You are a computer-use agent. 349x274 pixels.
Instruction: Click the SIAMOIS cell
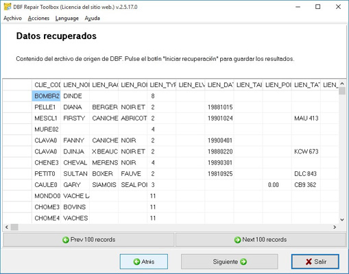pyautogui.click(x=104, y=185)
